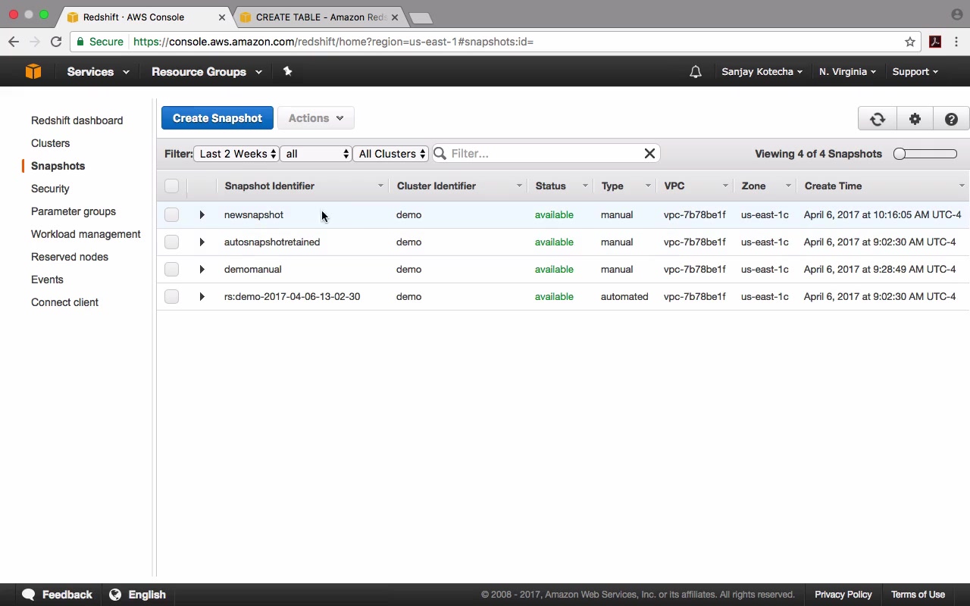Select the autosnapshotretained row checkbox

(x=172, y=242)
